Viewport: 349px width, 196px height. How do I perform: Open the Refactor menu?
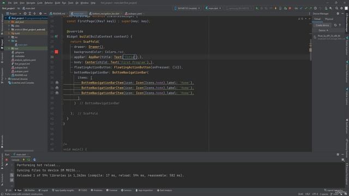pyautogui.click(x=49, y=3)
